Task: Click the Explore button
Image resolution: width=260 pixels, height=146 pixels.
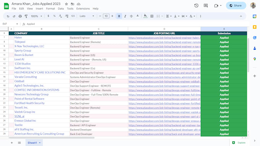Action: 239,143
